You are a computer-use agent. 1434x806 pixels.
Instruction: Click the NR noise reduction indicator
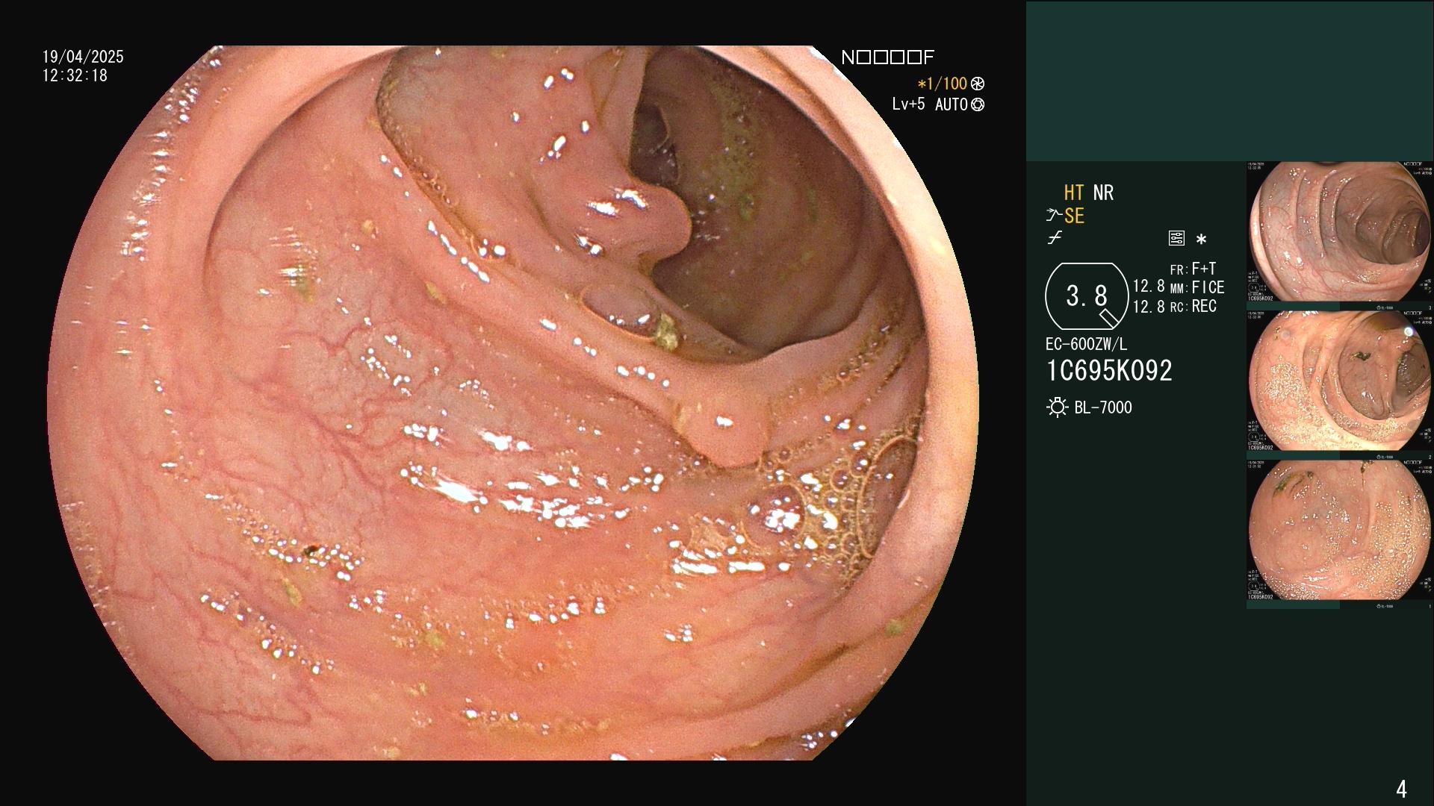click(x=1103, y=193)
